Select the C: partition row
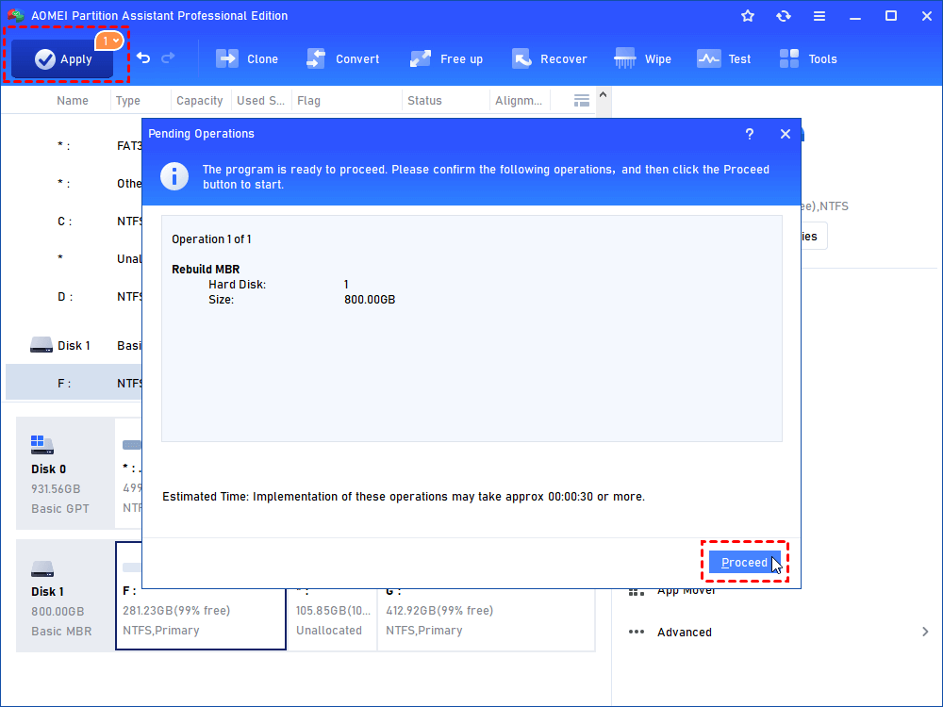 74,222
